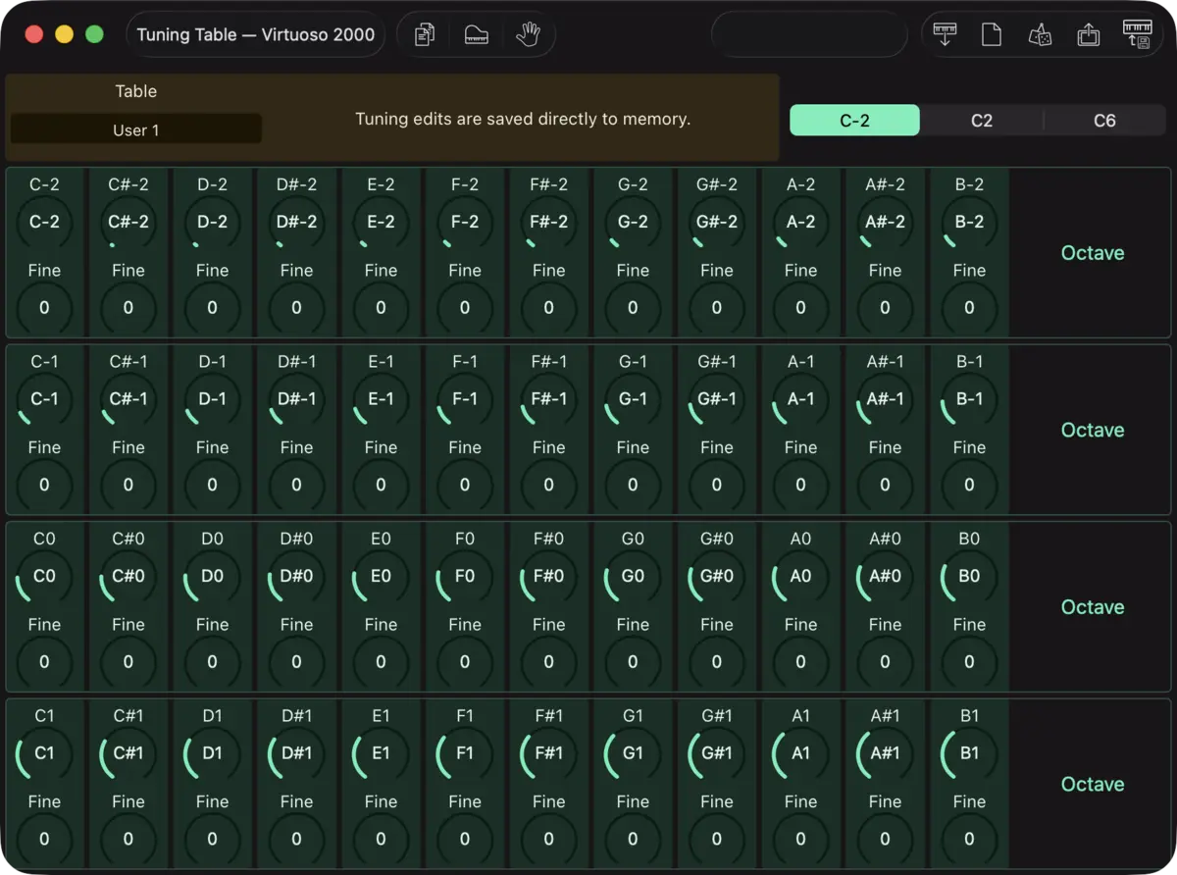Image resolution: width=1177 pixels, height=875 pixels.
Task: Click the D1 note knob
Action: click(x=212, y=752)
